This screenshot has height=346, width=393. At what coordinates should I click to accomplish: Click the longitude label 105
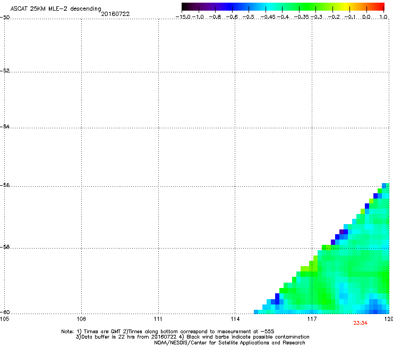click(x=4, y=319)
